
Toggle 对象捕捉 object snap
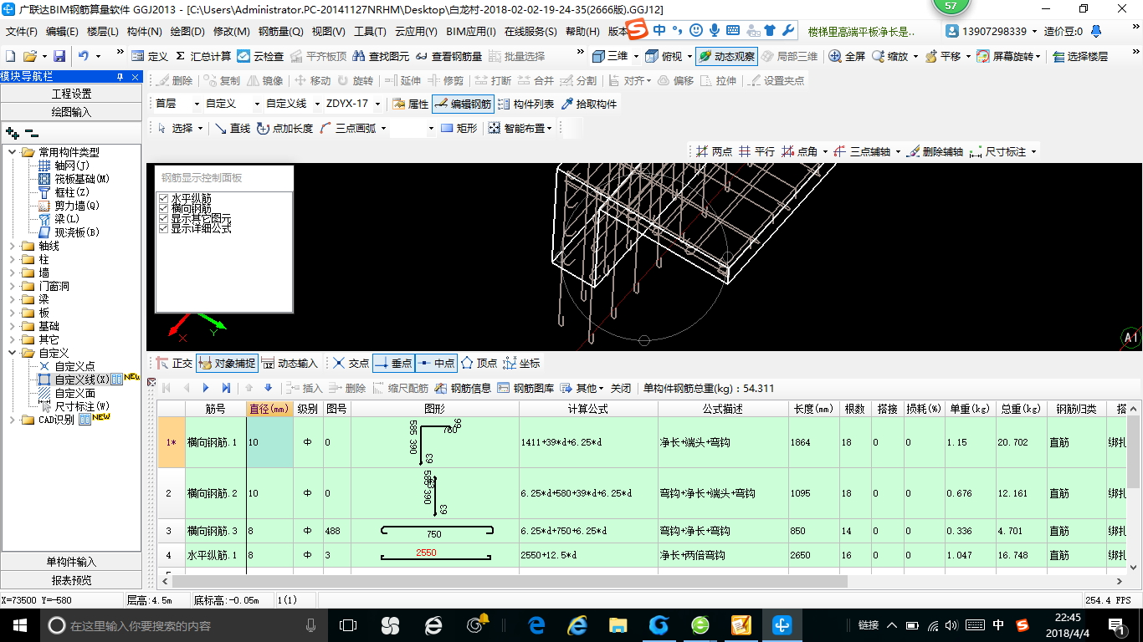tap(226, 363)
